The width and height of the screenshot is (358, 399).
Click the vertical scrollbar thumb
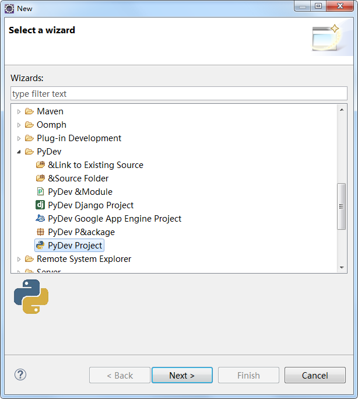(342, 206)
